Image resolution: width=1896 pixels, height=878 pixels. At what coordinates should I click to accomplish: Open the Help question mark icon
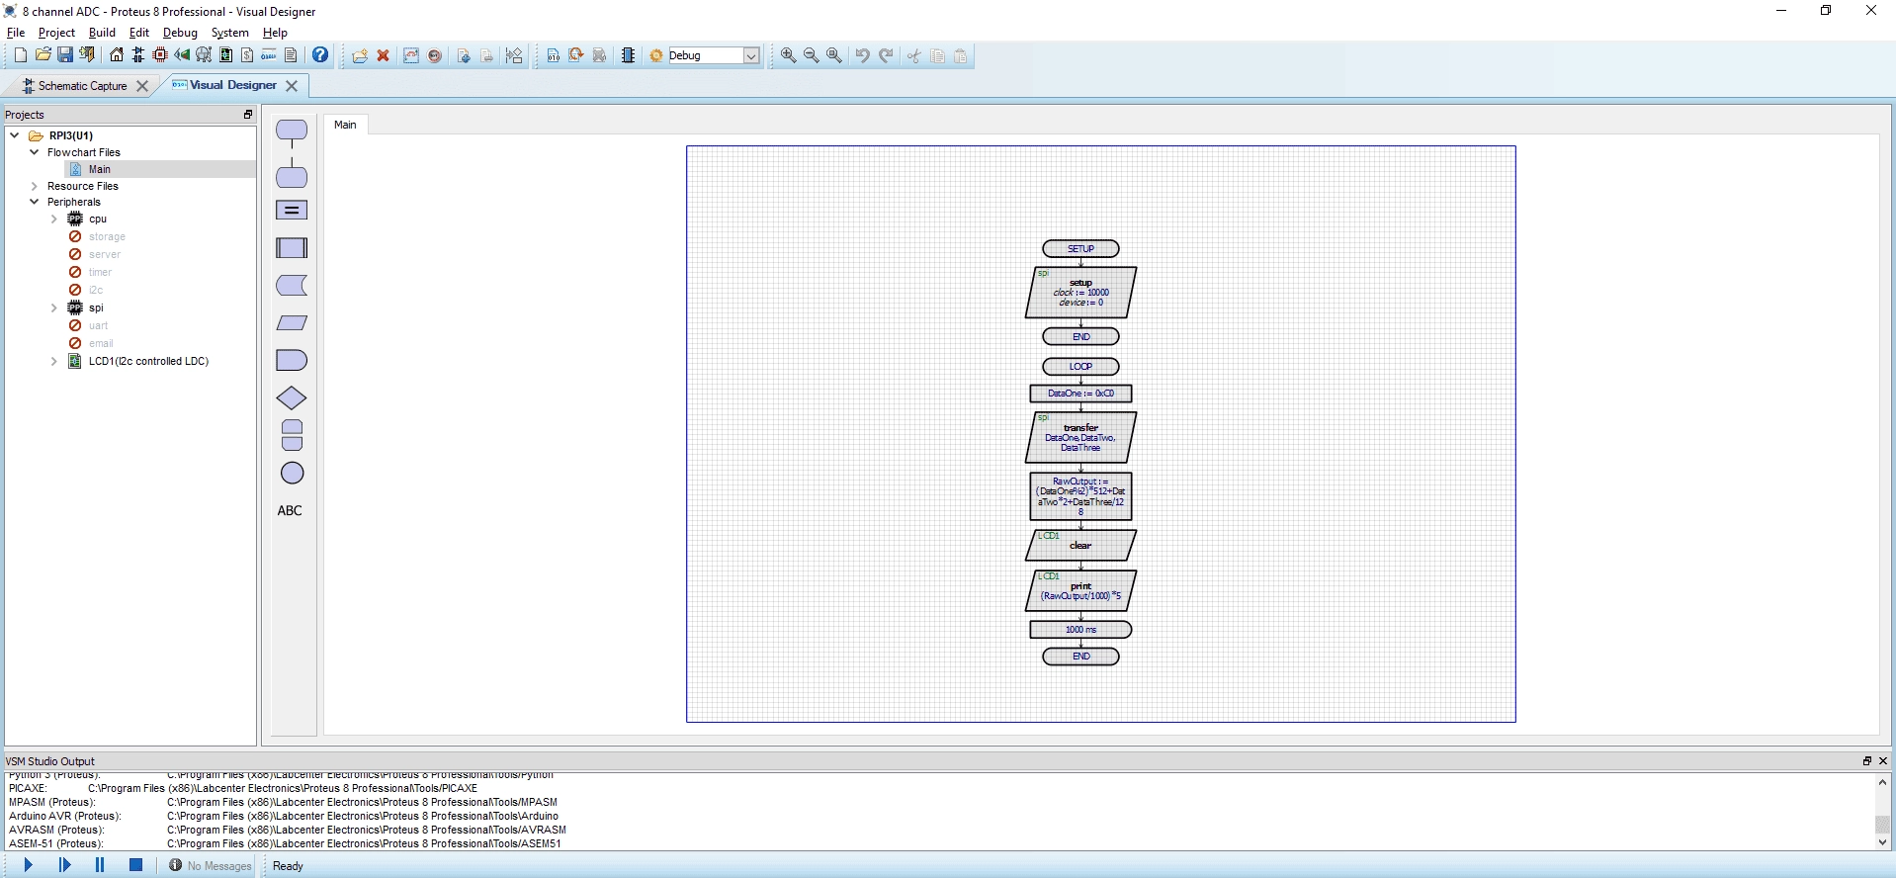tap(320, 55)
